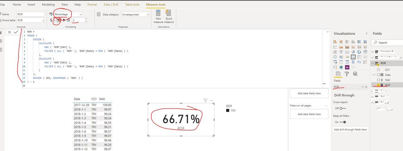Check the NAV field checkbox
This screenshot has width=403, height=151.
click(x=378, y=80)
